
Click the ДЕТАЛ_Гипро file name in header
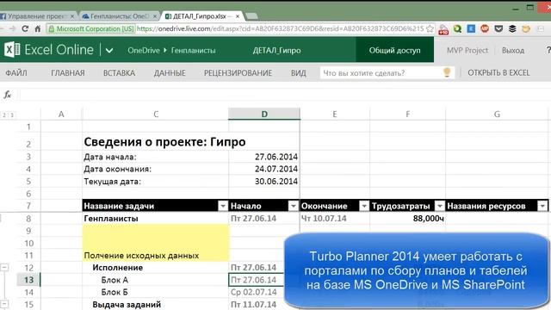click(x=277, y=51)
